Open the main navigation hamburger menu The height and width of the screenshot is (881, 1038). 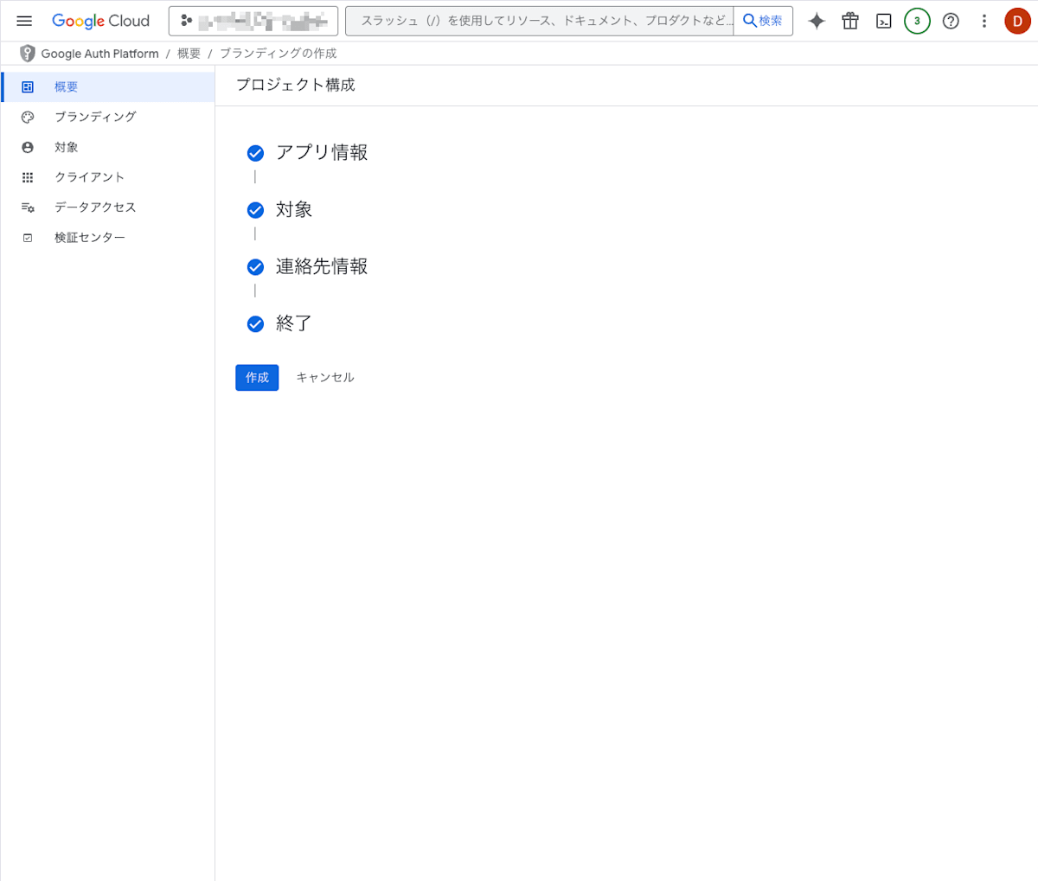click(24, 21)
